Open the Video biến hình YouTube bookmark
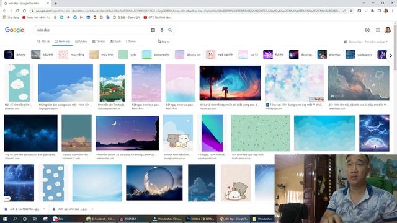Screen dimensions: 397x223 [x=37, y=17]
